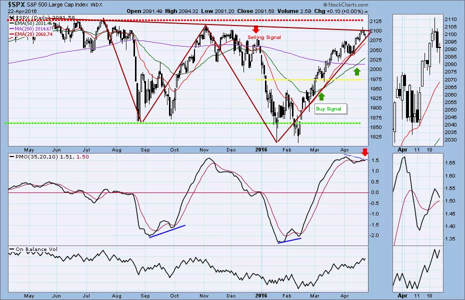Click the green up arrow near April
The image size is (465, 300).
[x=357, y=71]
